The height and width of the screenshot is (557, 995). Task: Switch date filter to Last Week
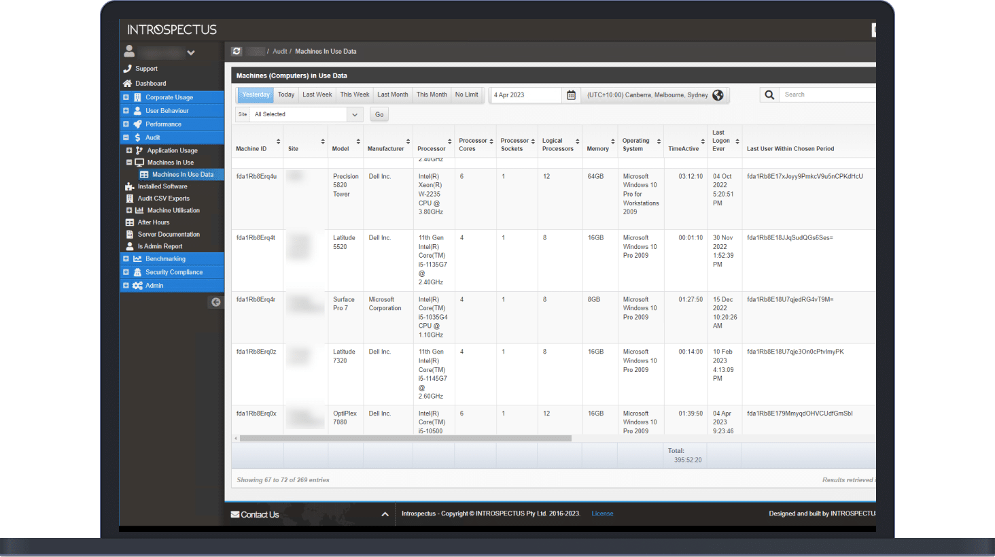pyautogui.click(x=317, y=94)
